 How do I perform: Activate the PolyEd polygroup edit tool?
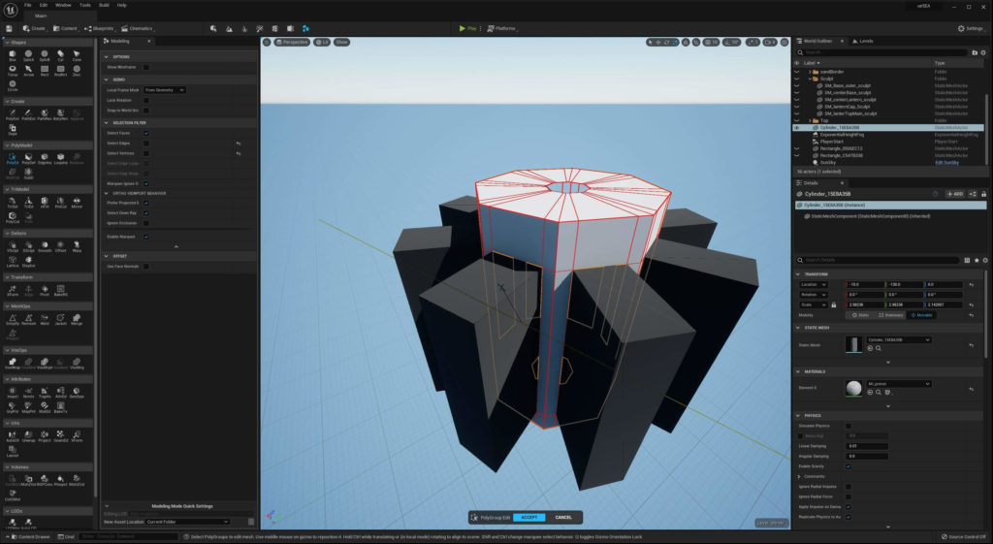click(x=12, y=158)
